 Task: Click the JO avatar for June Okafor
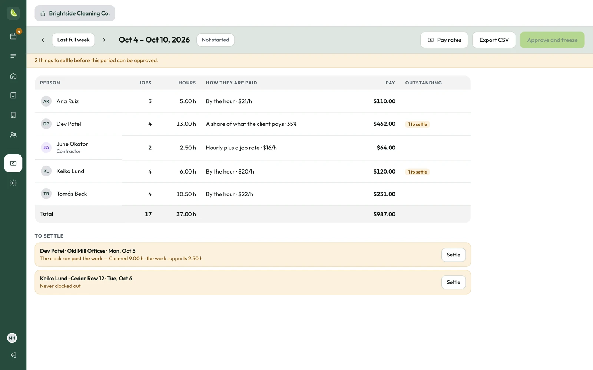[46, 148]
